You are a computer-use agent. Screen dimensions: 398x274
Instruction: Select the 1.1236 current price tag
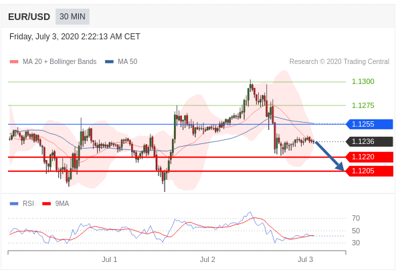pos(369,141)
